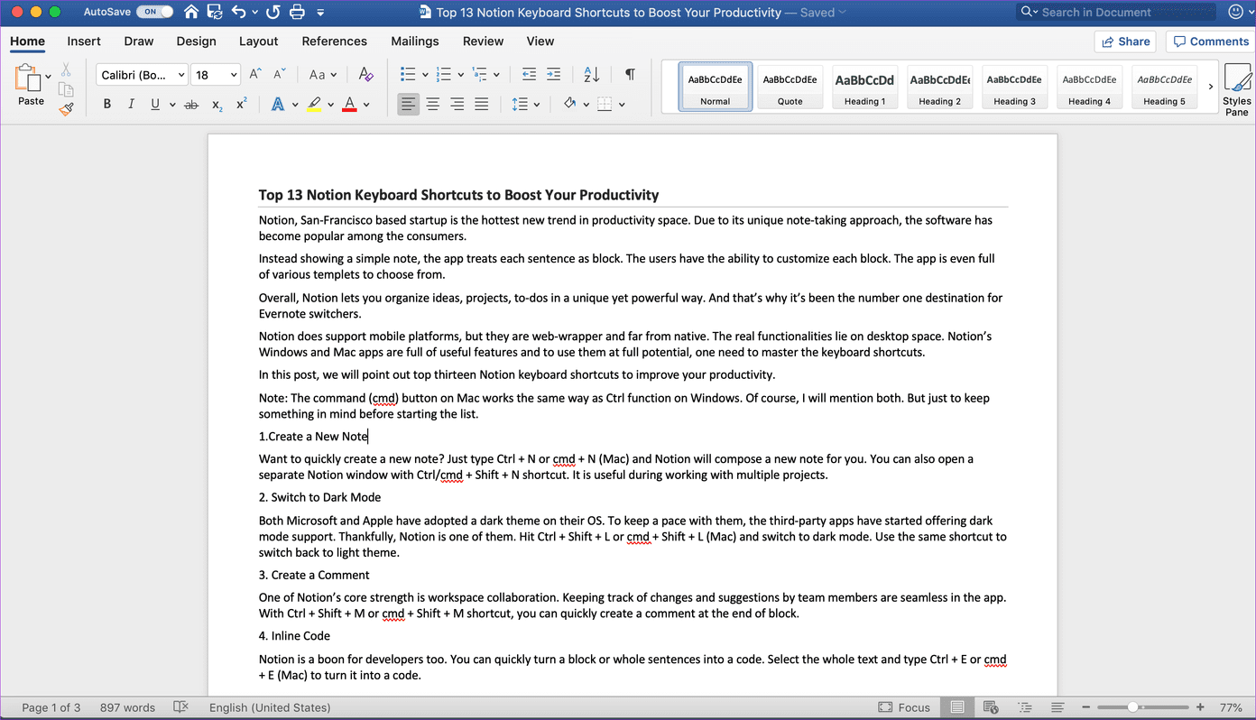Screen dimensions: 1256x720
Task: Toggle Italic formatting
Action: (x=131, y=105)
